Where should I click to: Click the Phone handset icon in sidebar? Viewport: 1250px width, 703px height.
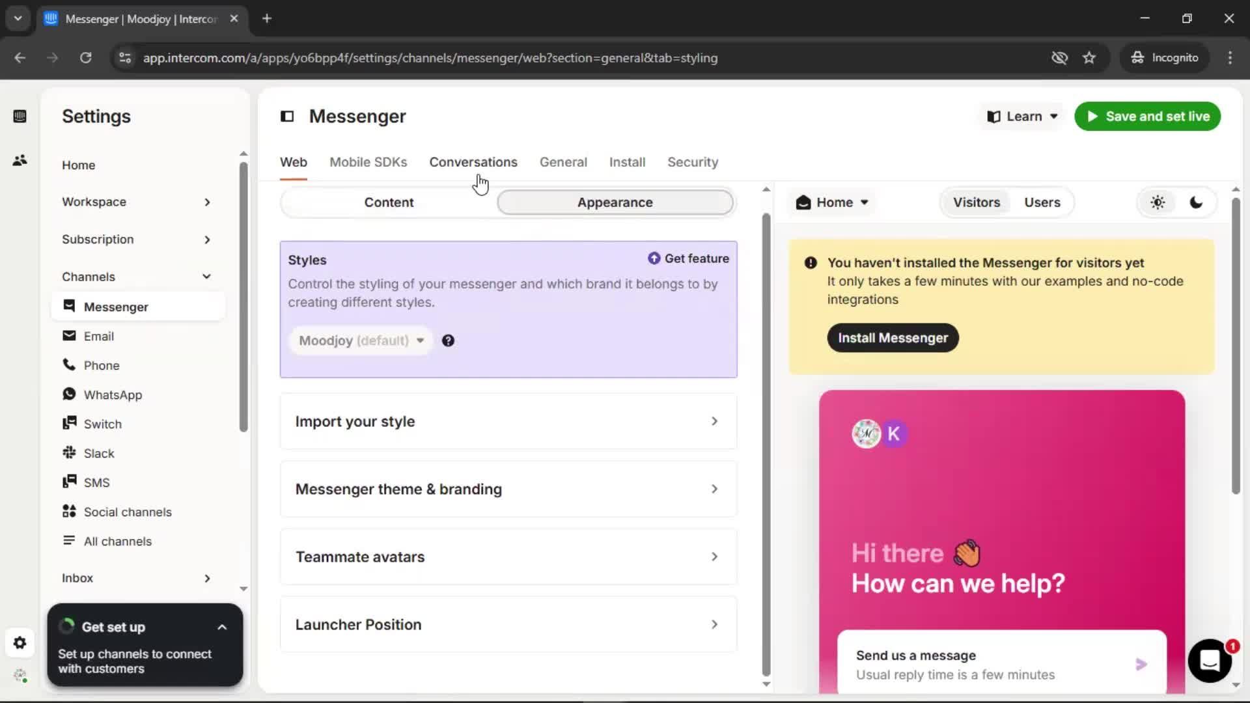[69, 365]
